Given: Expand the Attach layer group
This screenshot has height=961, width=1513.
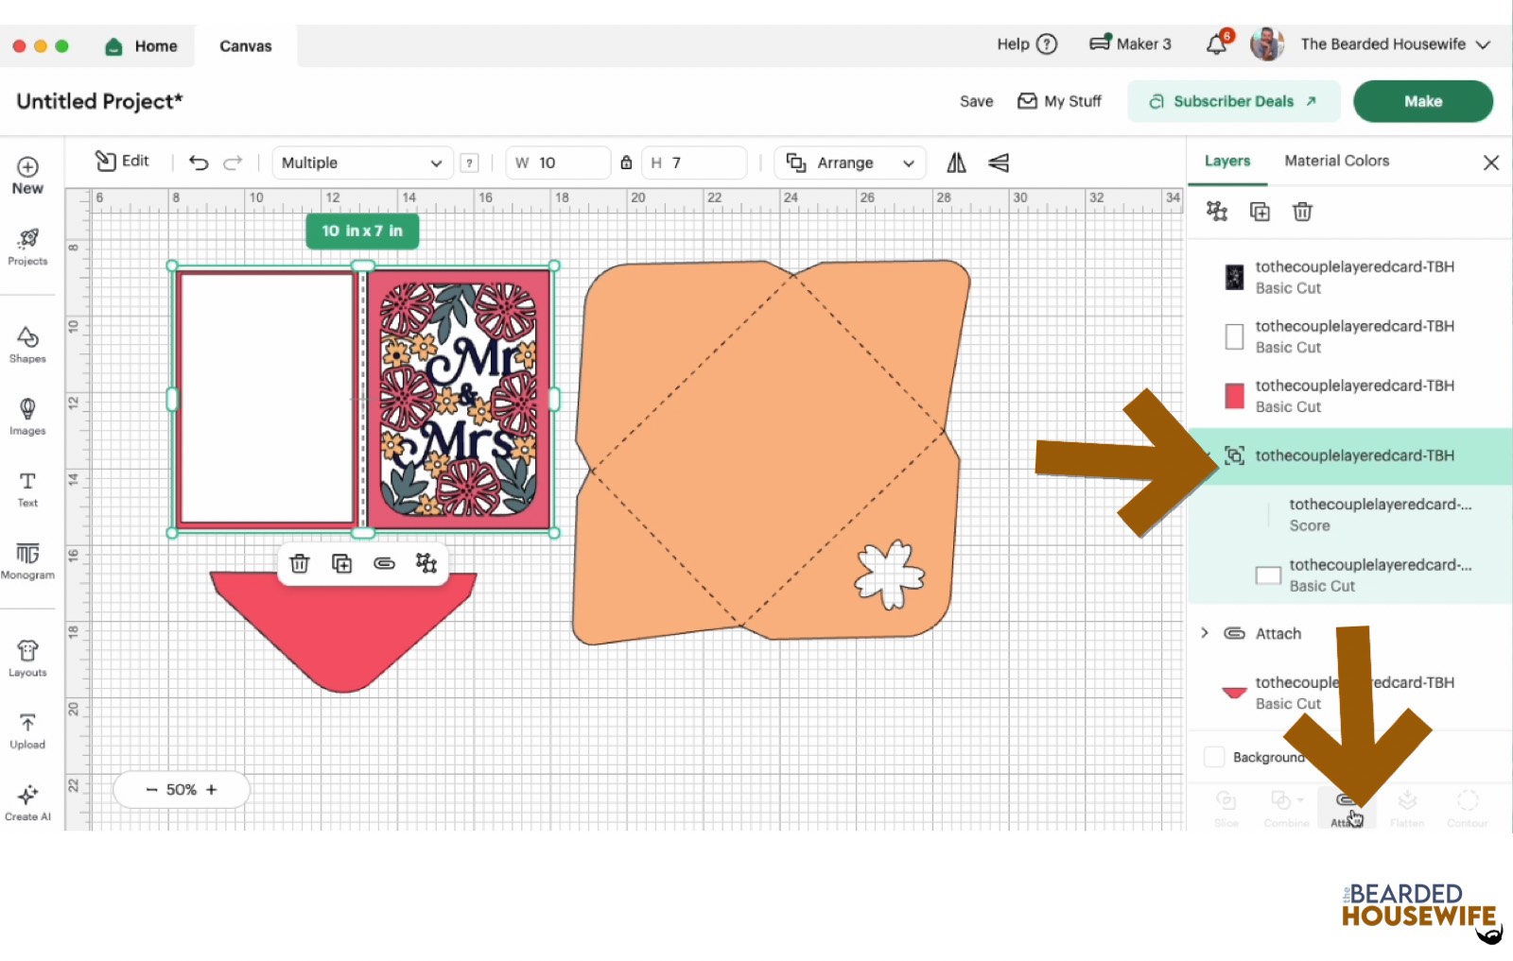Looking at the screenshot, I should [x=1205, y=633].
